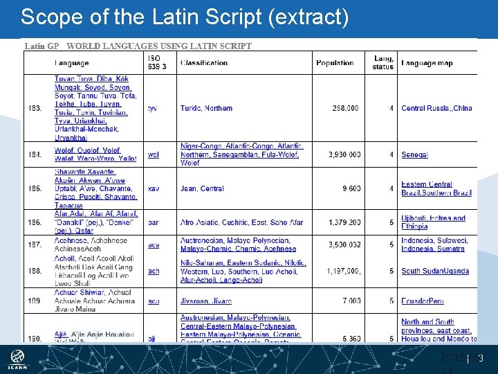The width and height of the screenshot is (498, 374).
Task: Select row number 186
Action: pos(35,222)
